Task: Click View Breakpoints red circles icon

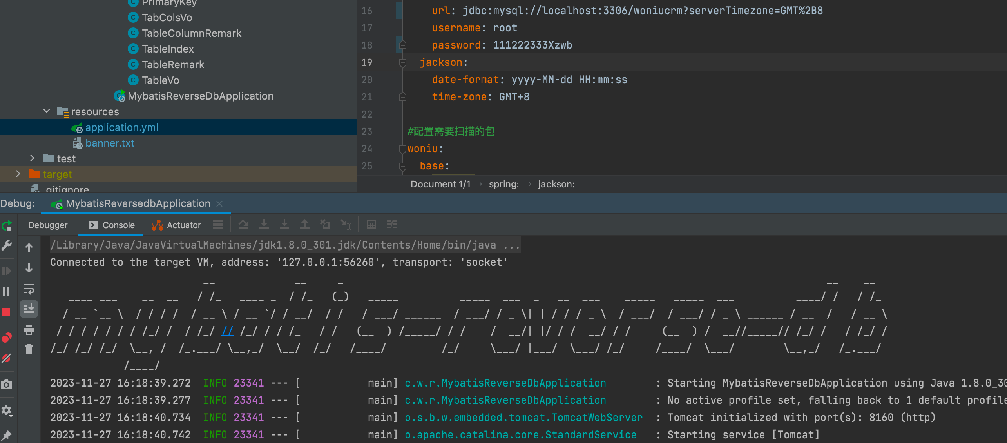Action: tap(6, 338)
